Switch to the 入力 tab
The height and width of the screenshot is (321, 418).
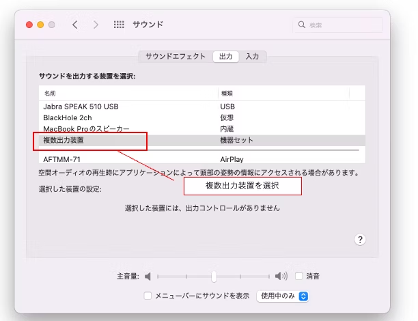click(x=252, y=57)
